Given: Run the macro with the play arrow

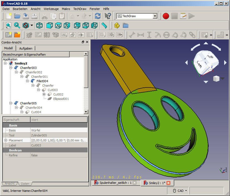Looking at the screenshot, I should (x=191, y=16).
